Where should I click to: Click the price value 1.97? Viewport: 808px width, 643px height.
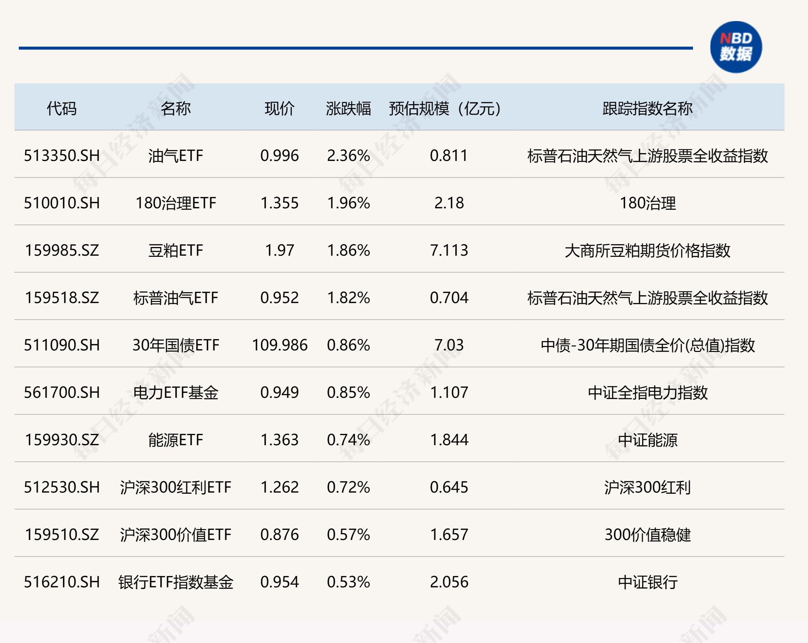(x=279, y=250)
